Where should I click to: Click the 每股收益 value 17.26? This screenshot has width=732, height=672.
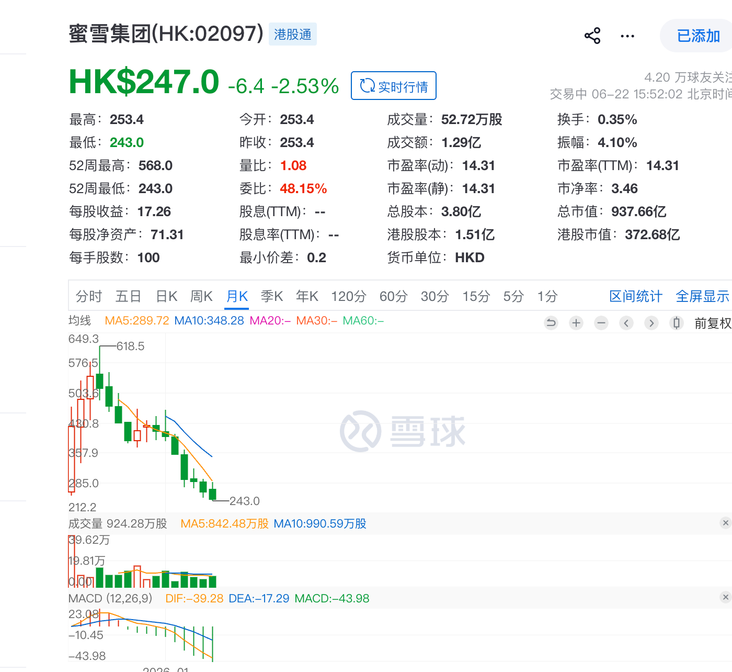coord(154,211)
